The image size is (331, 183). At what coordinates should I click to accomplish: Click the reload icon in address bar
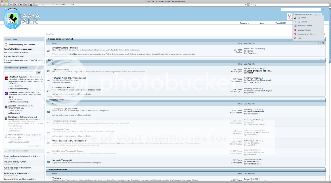[246, 5]
